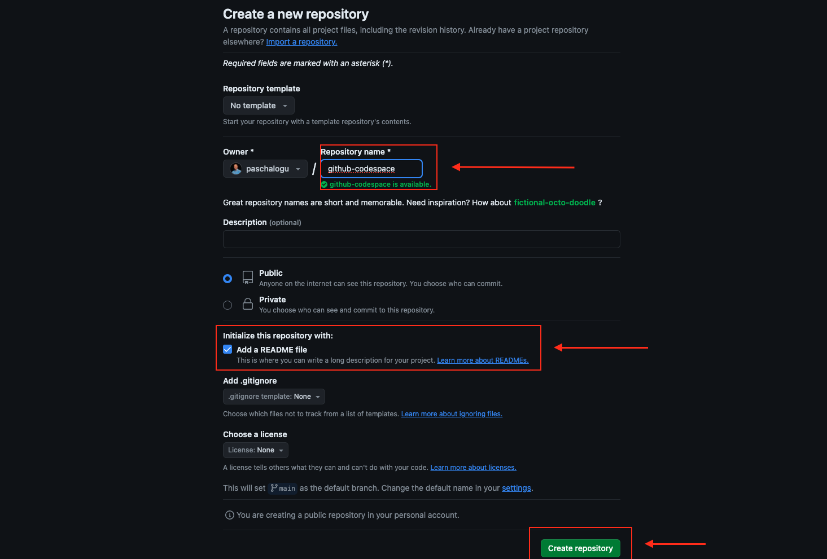The image size is (827, 559).
Task: Open the No template dropdown
Action: (258, 105)
